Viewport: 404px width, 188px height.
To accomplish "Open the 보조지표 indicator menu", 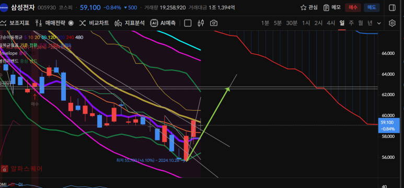I will [x=15, y=23].
